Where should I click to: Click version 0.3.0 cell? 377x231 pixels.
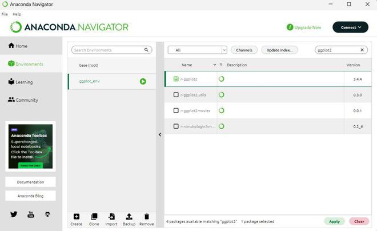tap(357, 95)
